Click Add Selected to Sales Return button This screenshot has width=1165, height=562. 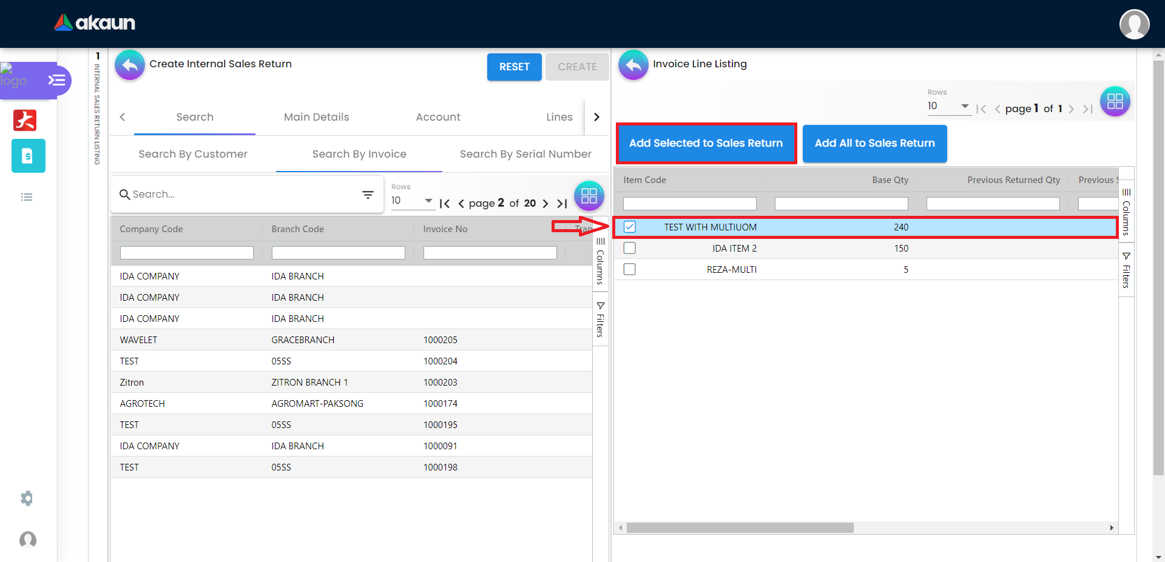pyautogui.click(x=706, y=143)
